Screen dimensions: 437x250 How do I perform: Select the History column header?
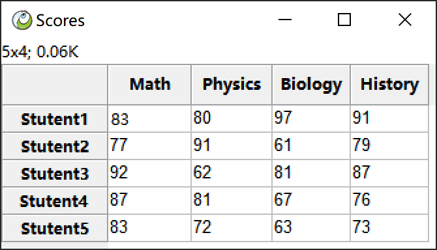(389, 85)
